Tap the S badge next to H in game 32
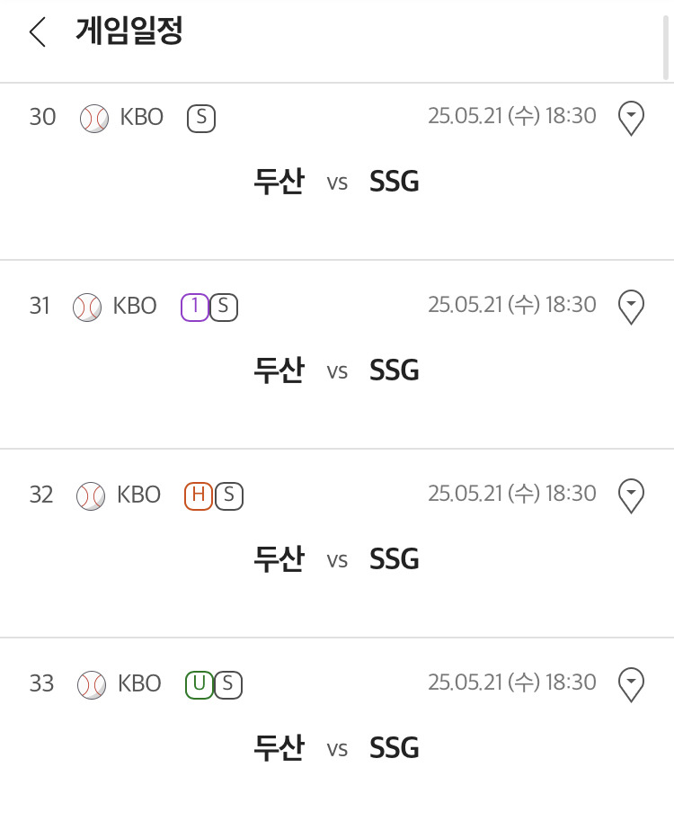This screenshot has width=674, height=821. click(x=229, y=495)
